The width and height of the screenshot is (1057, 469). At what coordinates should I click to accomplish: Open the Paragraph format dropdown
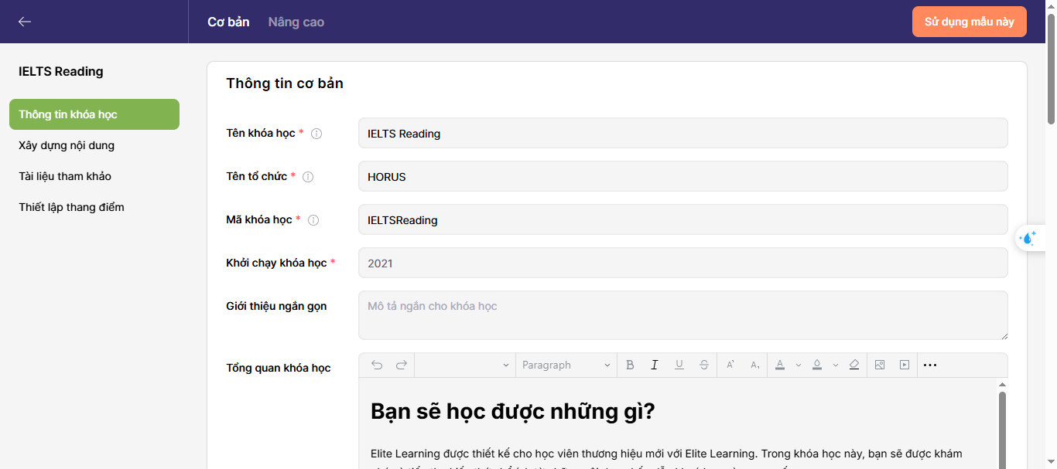tap(566, 365)
